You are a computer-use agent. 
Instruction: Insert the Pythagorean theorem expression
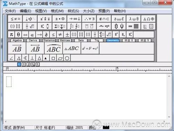(90, 48)
